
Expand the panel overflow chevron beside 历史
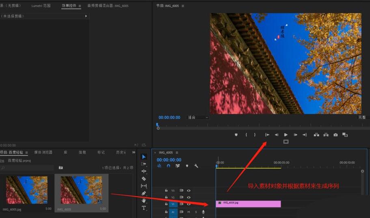point(134,152)
